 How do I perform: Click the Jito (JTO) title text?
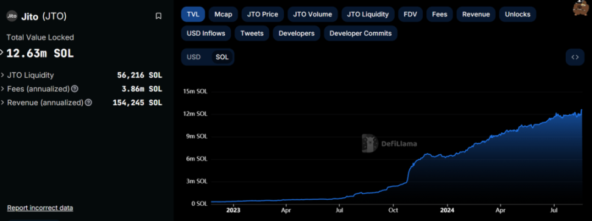[x=44, y=16]
